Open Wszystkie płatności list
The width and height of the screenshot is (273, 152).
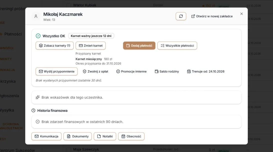(x=177, y=45)
